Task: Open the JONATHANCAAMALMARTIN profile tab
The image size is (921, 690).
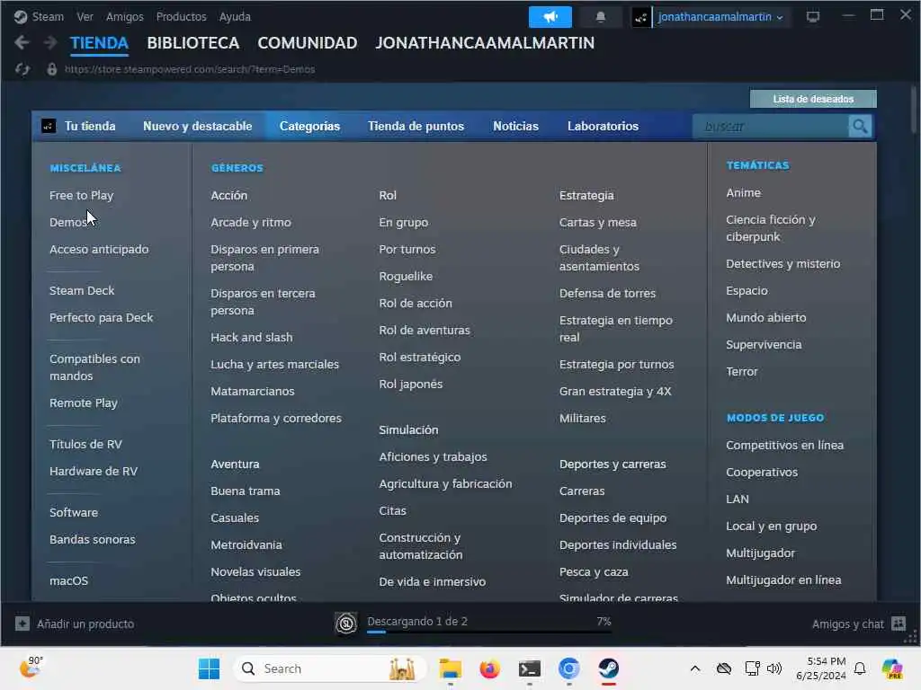Action: [485, 43]
